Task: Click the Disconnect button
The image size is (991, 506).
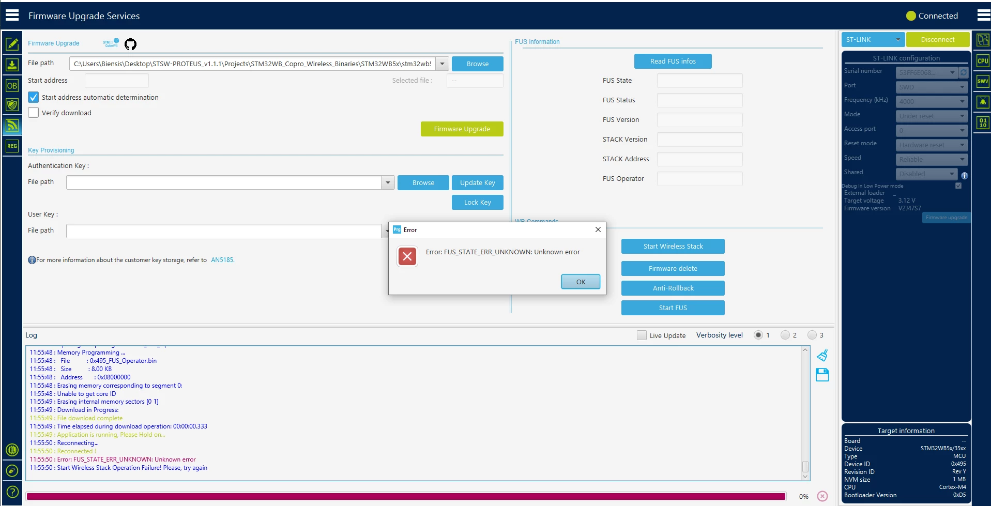Action: pos(938,40)
